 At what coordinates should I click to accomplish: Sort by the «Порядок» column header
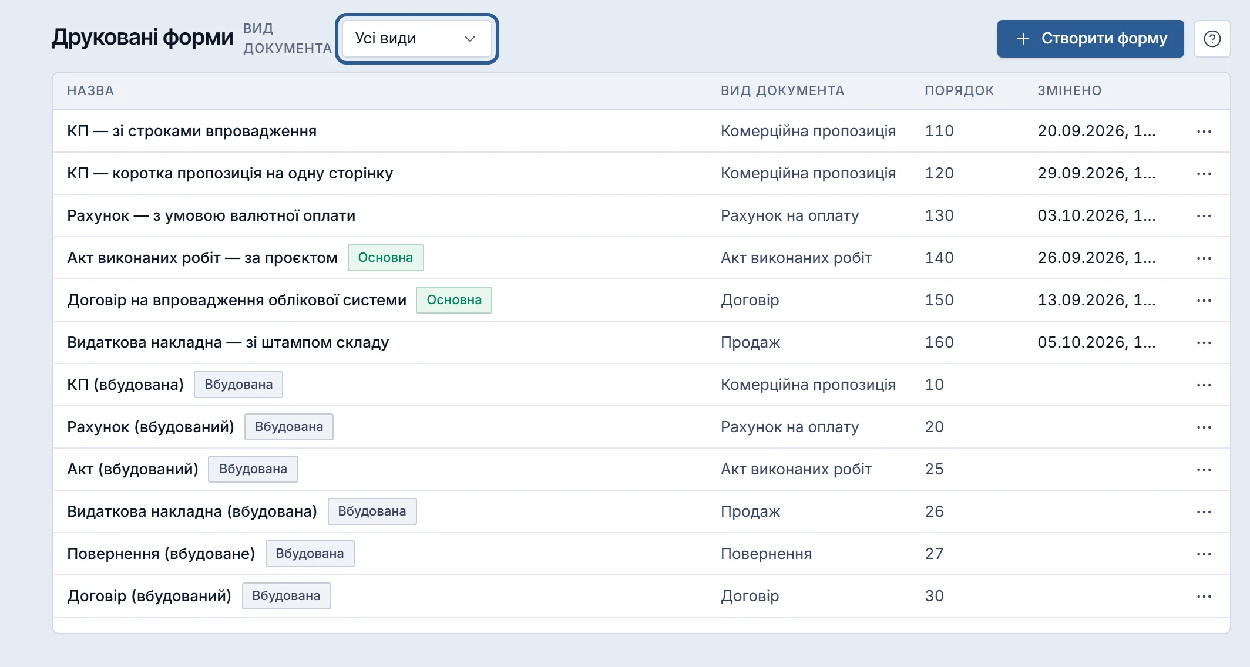(x=959, y=91)
